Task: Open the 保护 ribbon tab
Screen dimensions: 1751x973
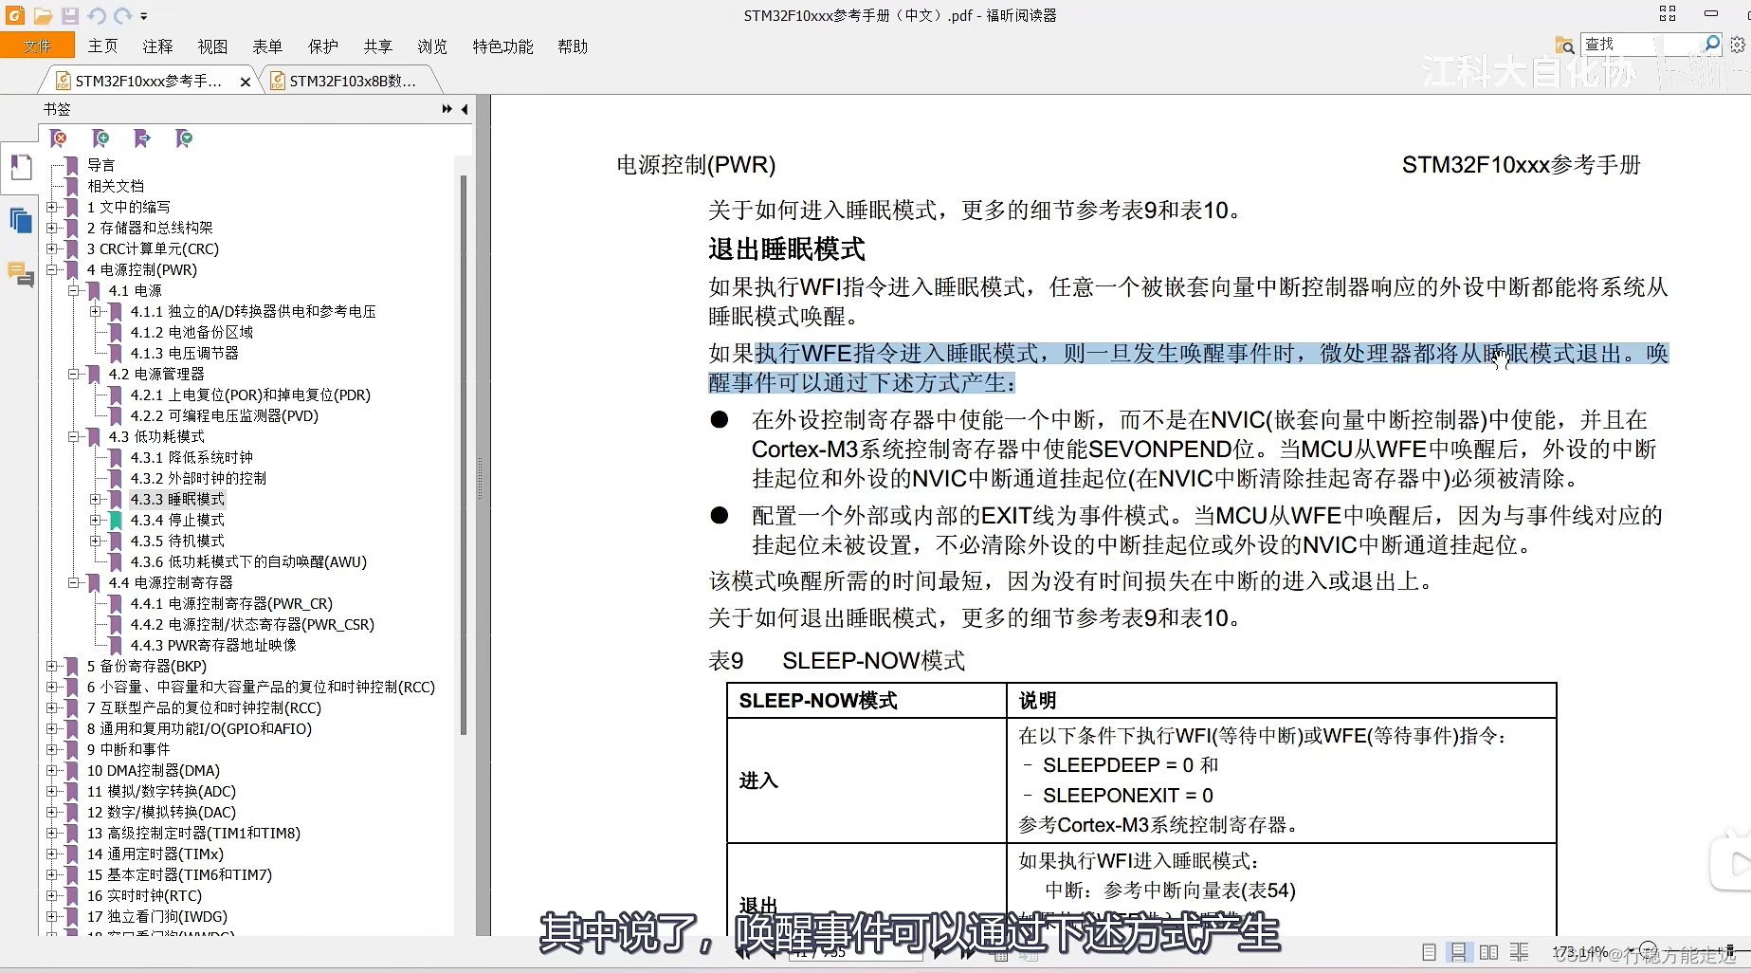Action: tap(323, 46)
